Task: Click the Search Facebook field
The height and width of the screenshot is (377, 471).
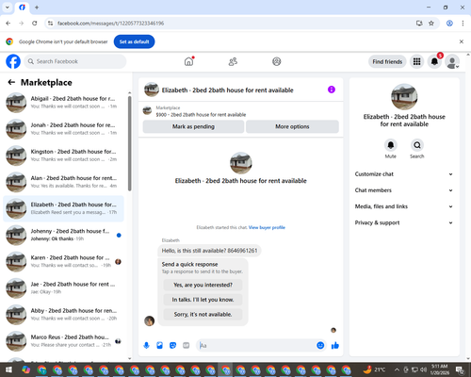Action: pyautogui.click(x=75, y=61)
